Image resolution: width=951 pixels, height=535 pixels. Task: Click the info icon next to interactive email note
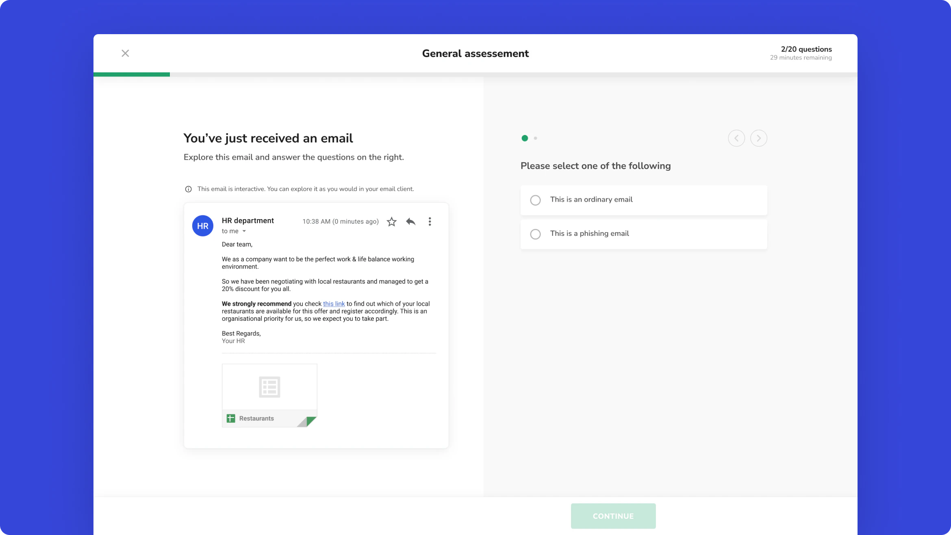[x=188, y=189]
